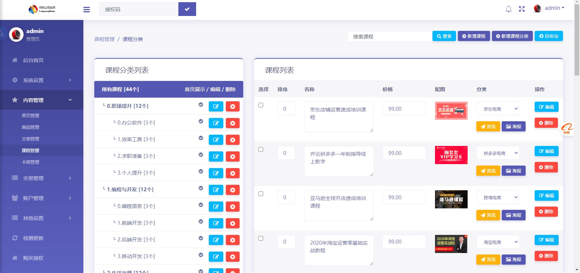The height and width of the screenshot is (273, 580).
Task: Click 检测更新 in sidebar
Action: click(42, 238)
